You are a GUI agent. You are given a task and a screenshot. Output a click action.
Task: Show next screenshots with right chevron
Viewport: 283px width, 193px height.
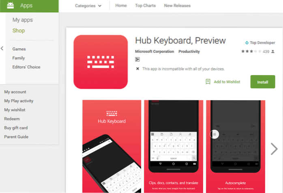point(274,149)
